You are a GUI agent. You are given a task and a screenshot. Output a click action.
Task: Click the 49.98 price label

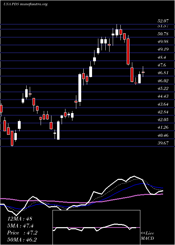pos(163,42)
